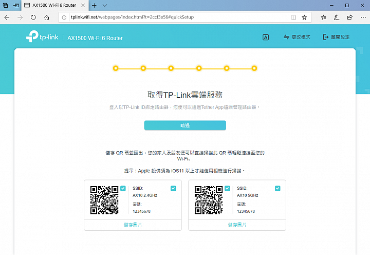Add page to favorites star icon
Image resolution: width=370 pixels, height=255 pixels.
(304, 17)
